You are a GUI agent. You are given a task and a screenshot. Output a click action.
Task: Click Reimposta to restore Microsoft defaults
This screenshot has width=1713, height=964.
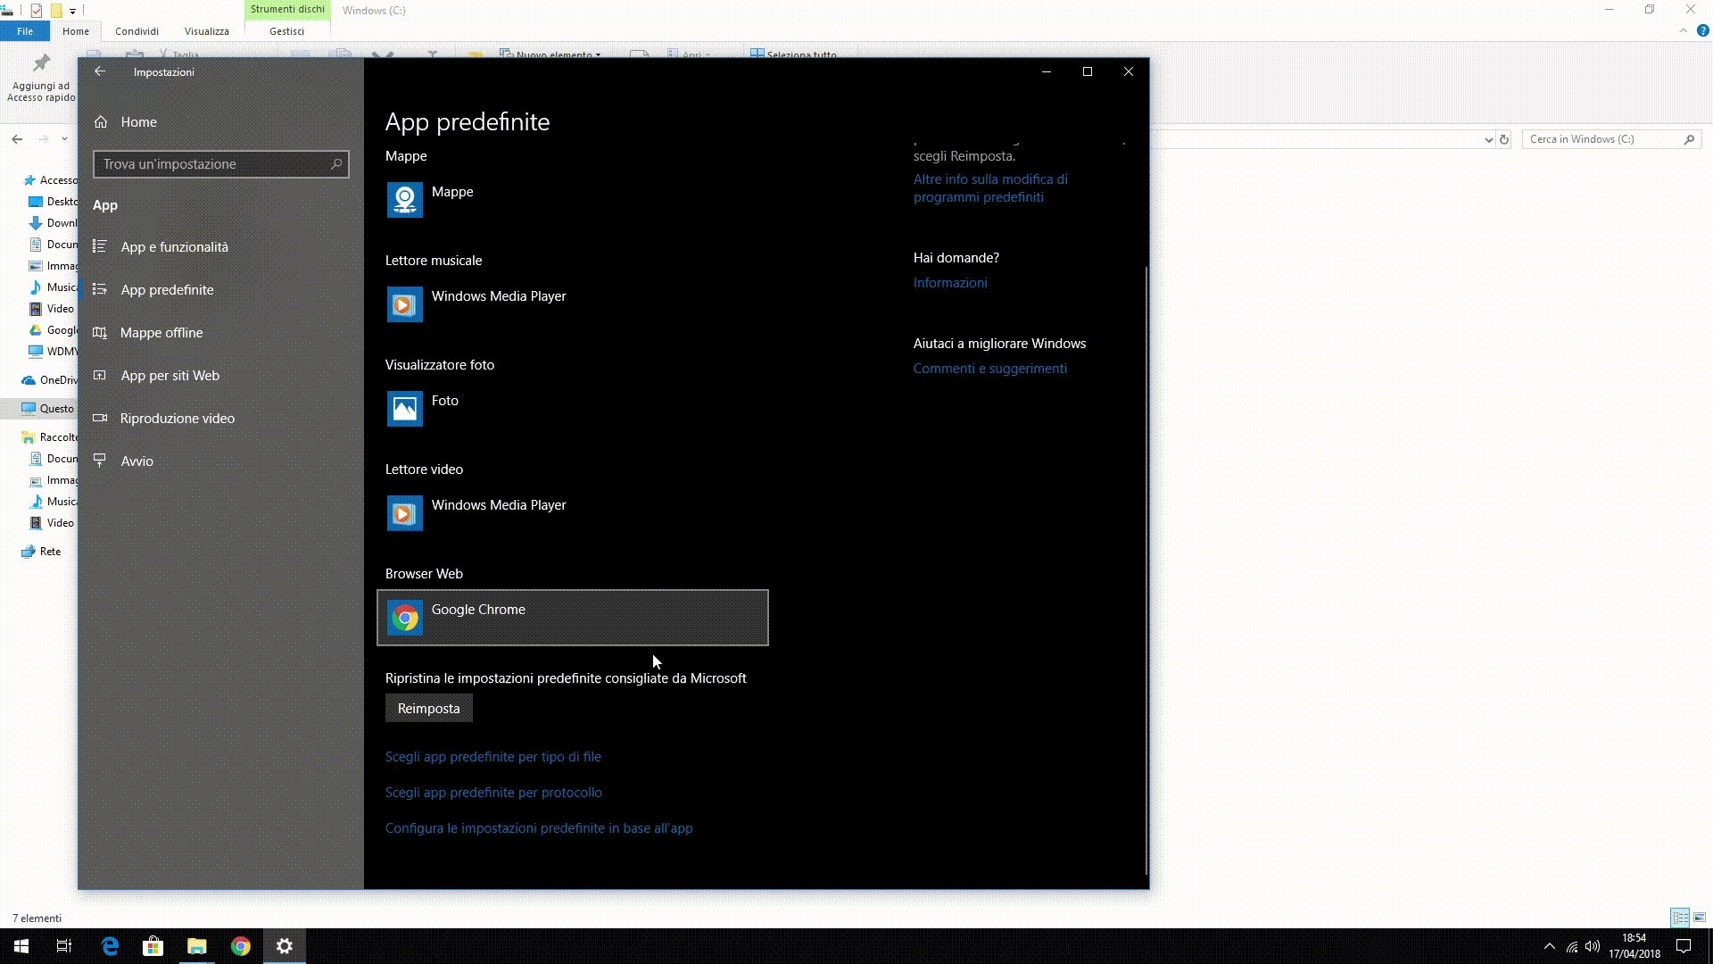tap(428, 708)
